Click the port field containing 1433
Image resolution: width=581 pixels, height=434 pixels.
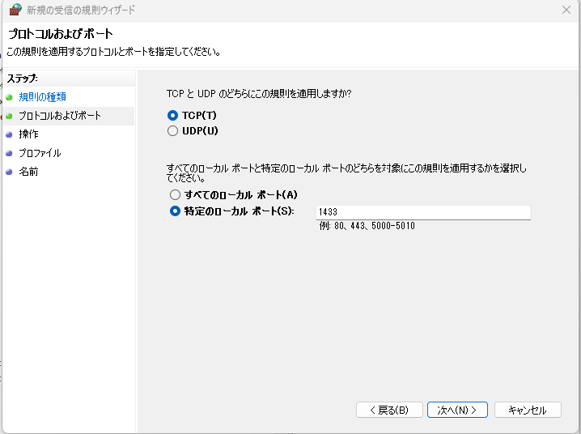423,212
